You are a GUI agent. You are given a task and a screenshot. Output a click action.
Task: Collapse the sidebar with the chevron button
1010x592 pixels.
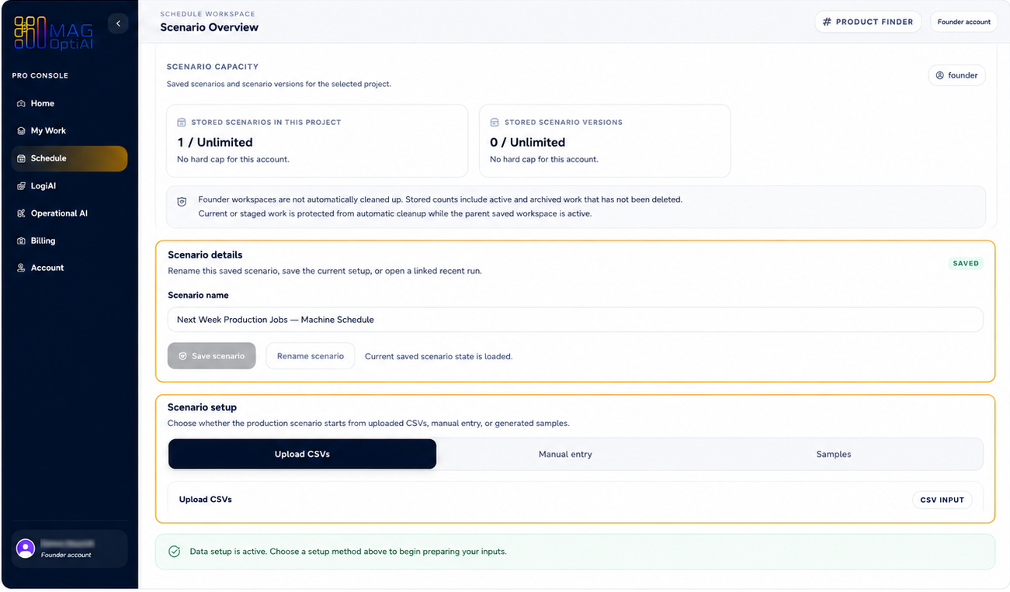(118, 23)
